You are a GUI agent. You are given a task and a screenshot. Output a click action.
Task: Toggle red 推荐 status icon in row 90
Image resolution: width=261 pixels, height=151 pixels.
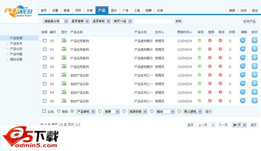210,101
